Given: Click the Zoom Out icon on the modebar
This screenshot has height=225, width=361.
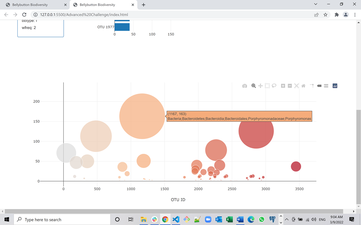Looking at the screenshot, I should click(290, 86).
